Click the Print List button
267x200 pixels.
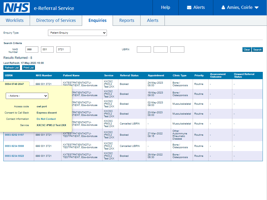[x=28, y=67]
